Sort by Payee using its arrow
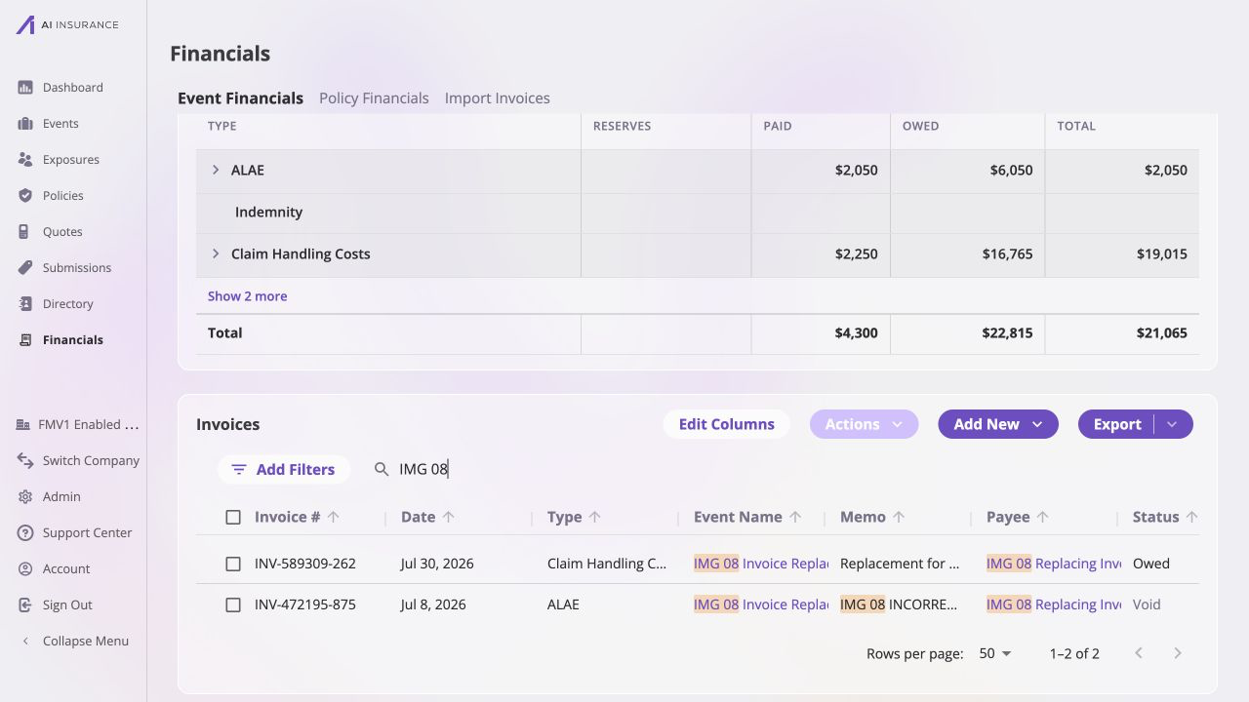The height and width of the screenshot is (702, 1249). (x=1043, y=518)
